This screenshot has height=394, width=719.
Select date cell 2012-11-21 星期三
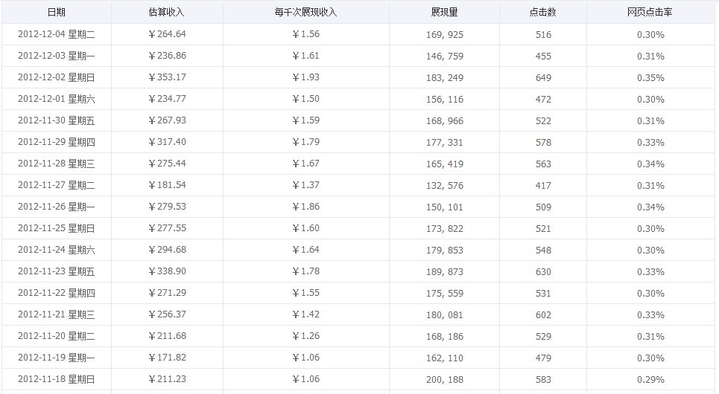tap(57, 314)
